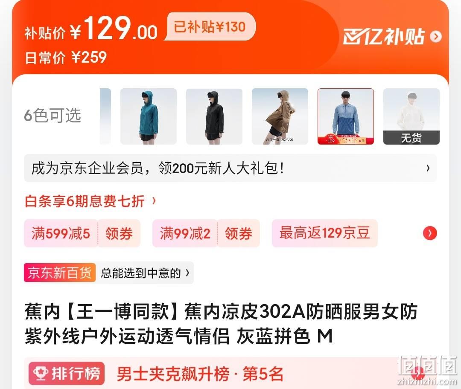Click the trophy icon on 排行榜 badge
The width and height of the screenshot is (461, 389).
41,373
